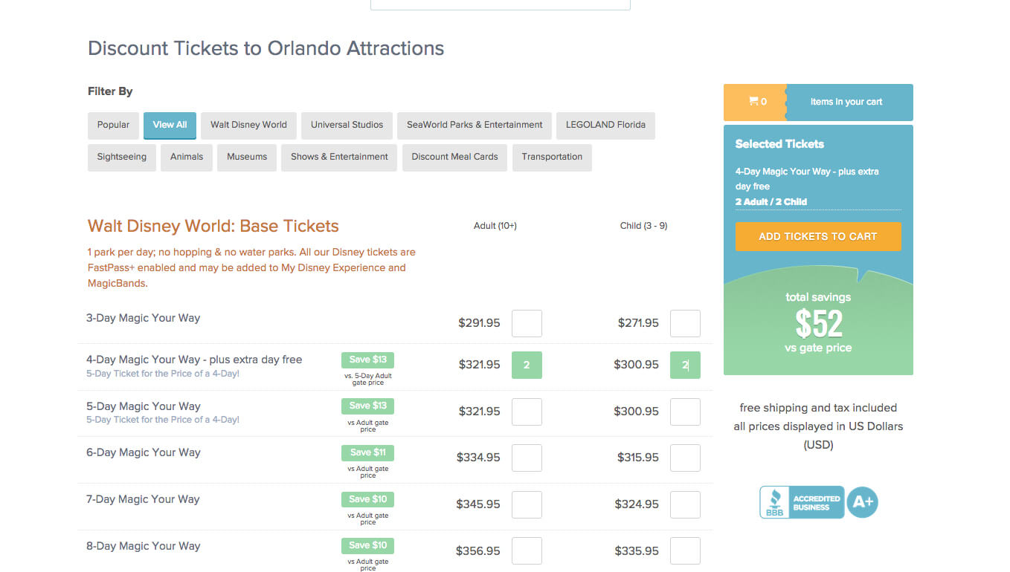This screenshot has width=1010, height=572.
Task: Click the $291.95 adult price
Action: [479, 323]
